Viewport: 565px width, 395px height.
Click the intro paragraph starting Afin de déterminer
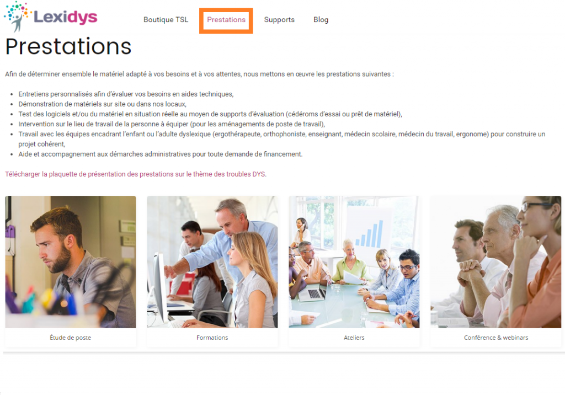tap(199, 74)
